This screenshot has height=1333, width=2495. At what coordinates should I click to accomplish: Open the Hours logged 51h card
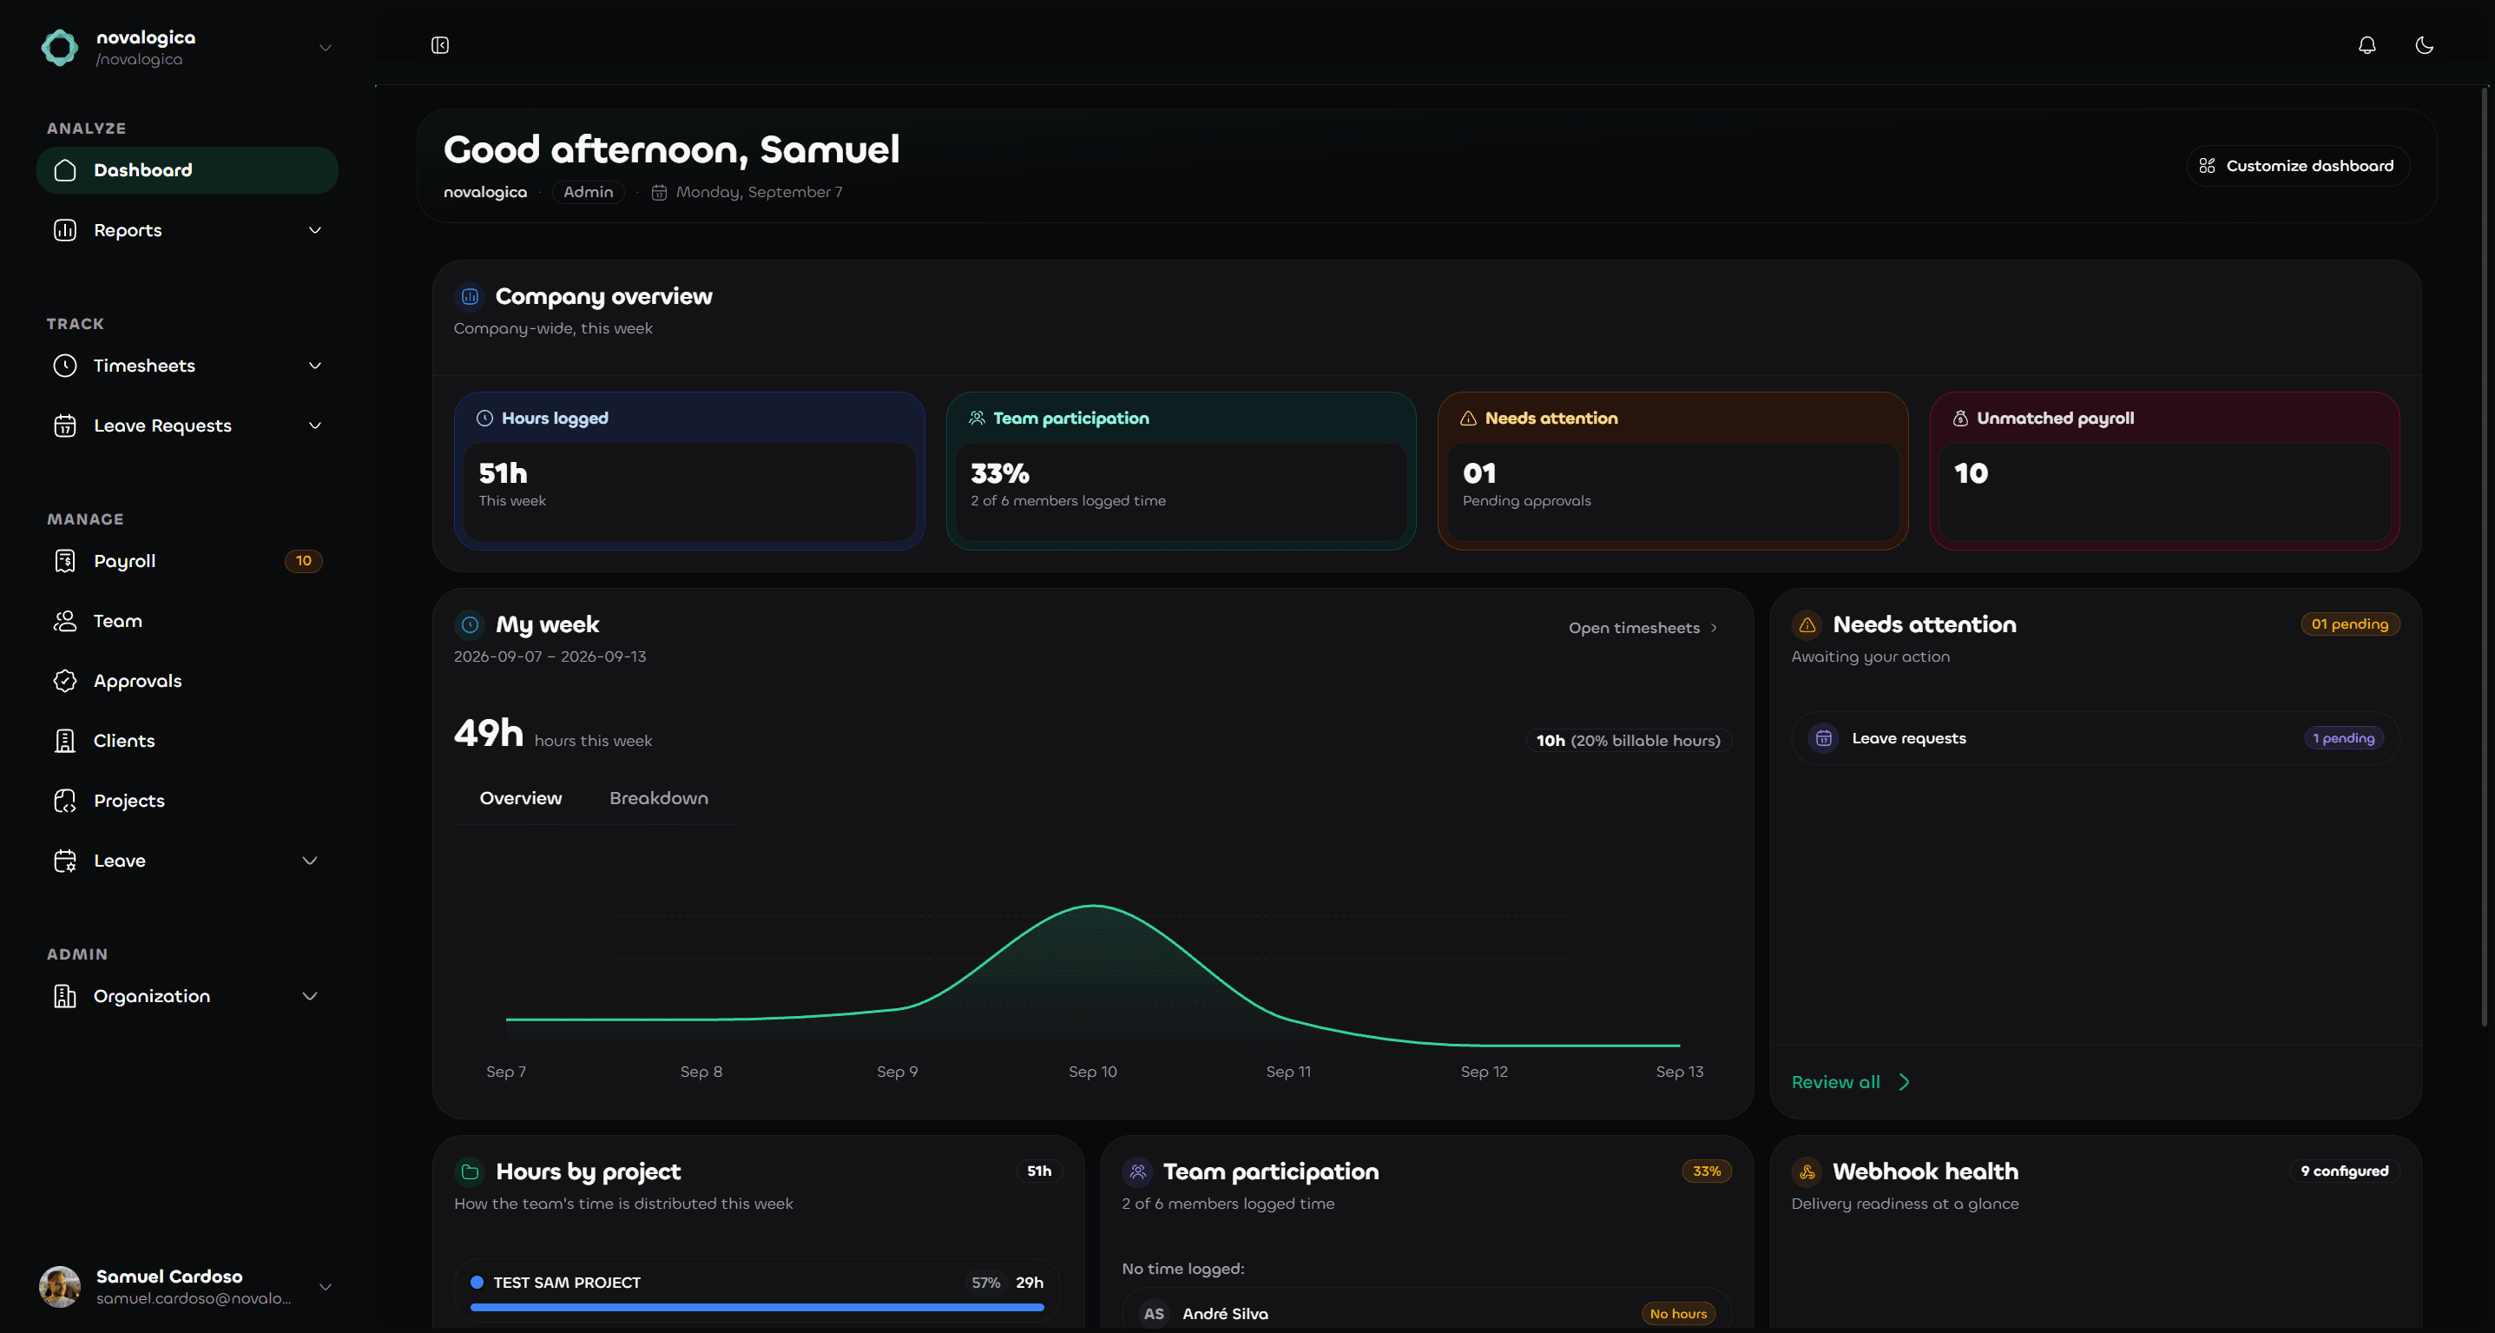(688, 472)
